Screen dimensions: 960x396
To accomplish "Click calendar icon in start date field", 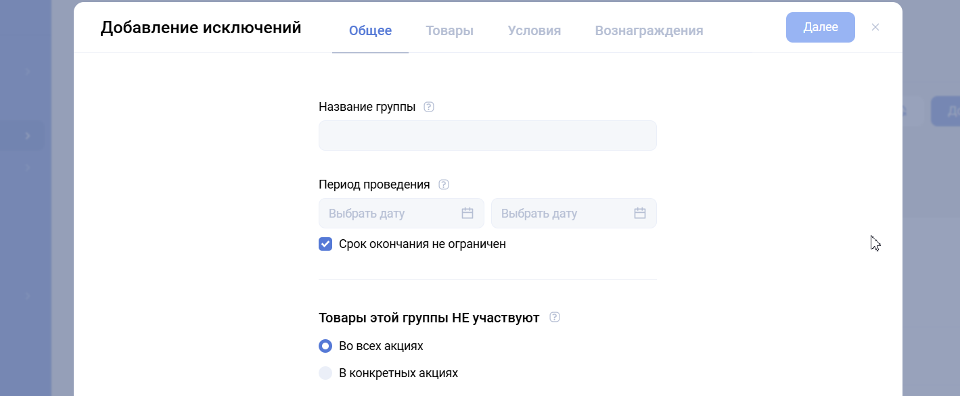I will 467,214.
